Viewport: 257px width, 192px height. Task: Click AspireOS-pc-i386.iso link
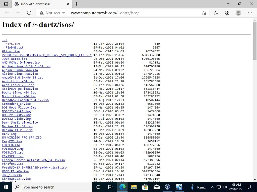coord(20,89)
